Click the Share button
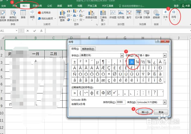The width and height of the screenshot is (191, 134). tap(186, 6)
